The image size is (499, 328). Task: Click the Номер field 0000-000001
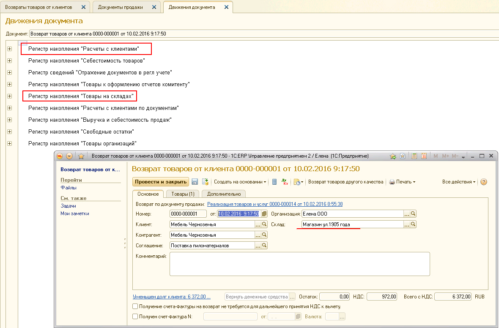point(188,214)
